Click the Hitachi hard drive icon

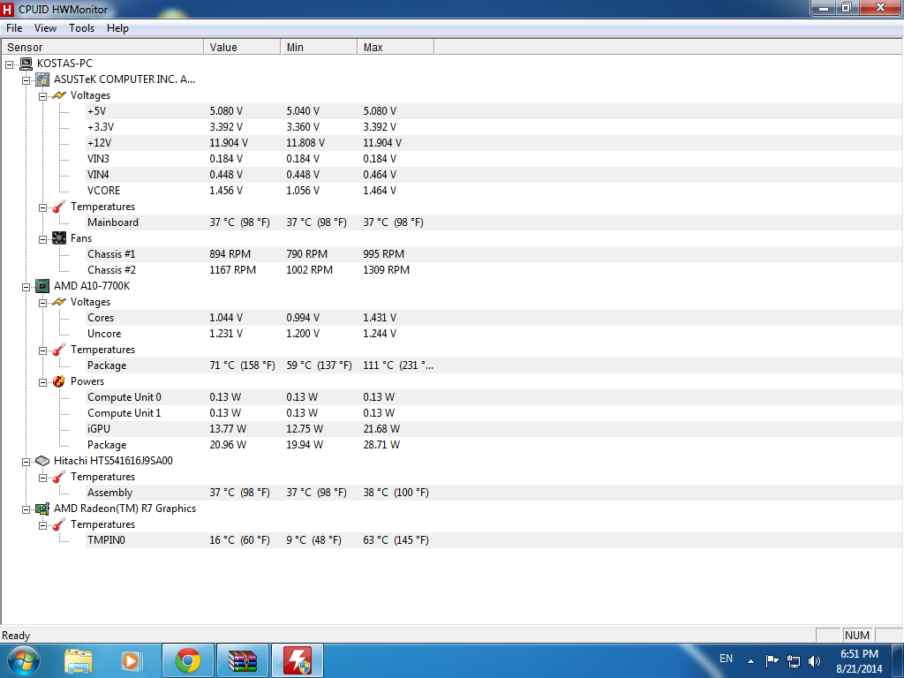[42, 461]
